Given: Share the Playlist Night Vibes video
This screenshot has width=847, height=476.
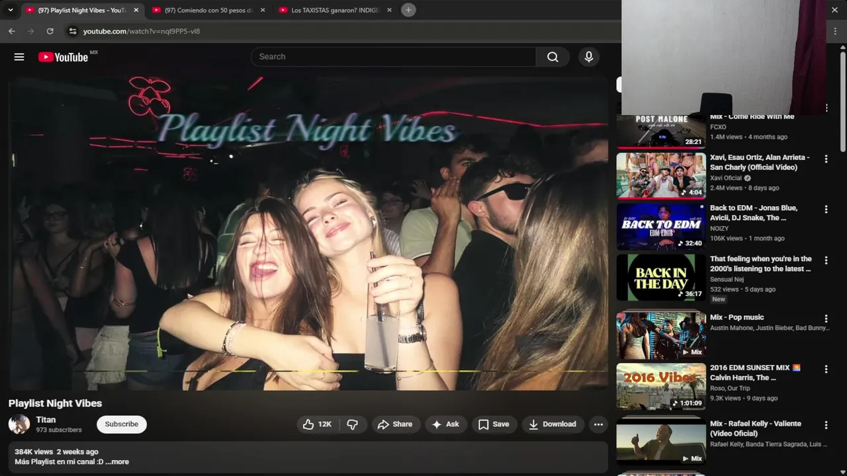Looking at the screenshot, I should 395,424.
